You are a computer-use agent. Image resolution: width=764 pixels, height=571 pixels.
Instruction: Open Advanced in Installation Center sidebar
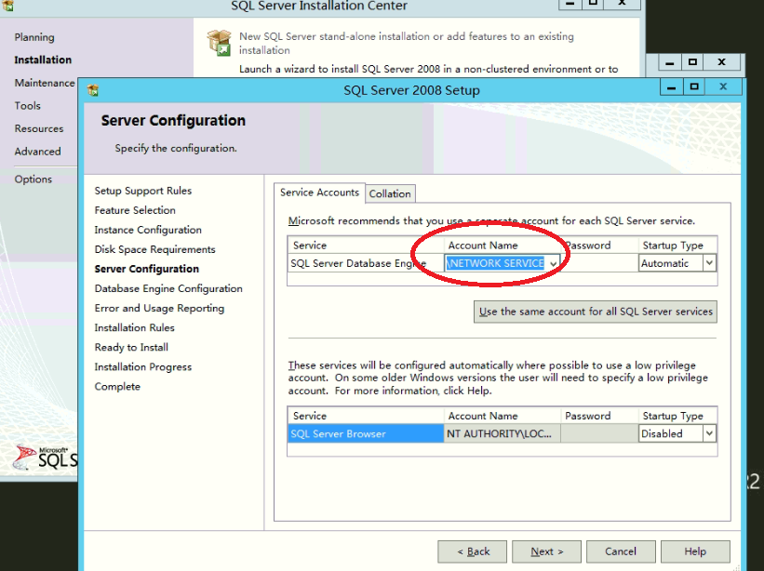point(37,152)
